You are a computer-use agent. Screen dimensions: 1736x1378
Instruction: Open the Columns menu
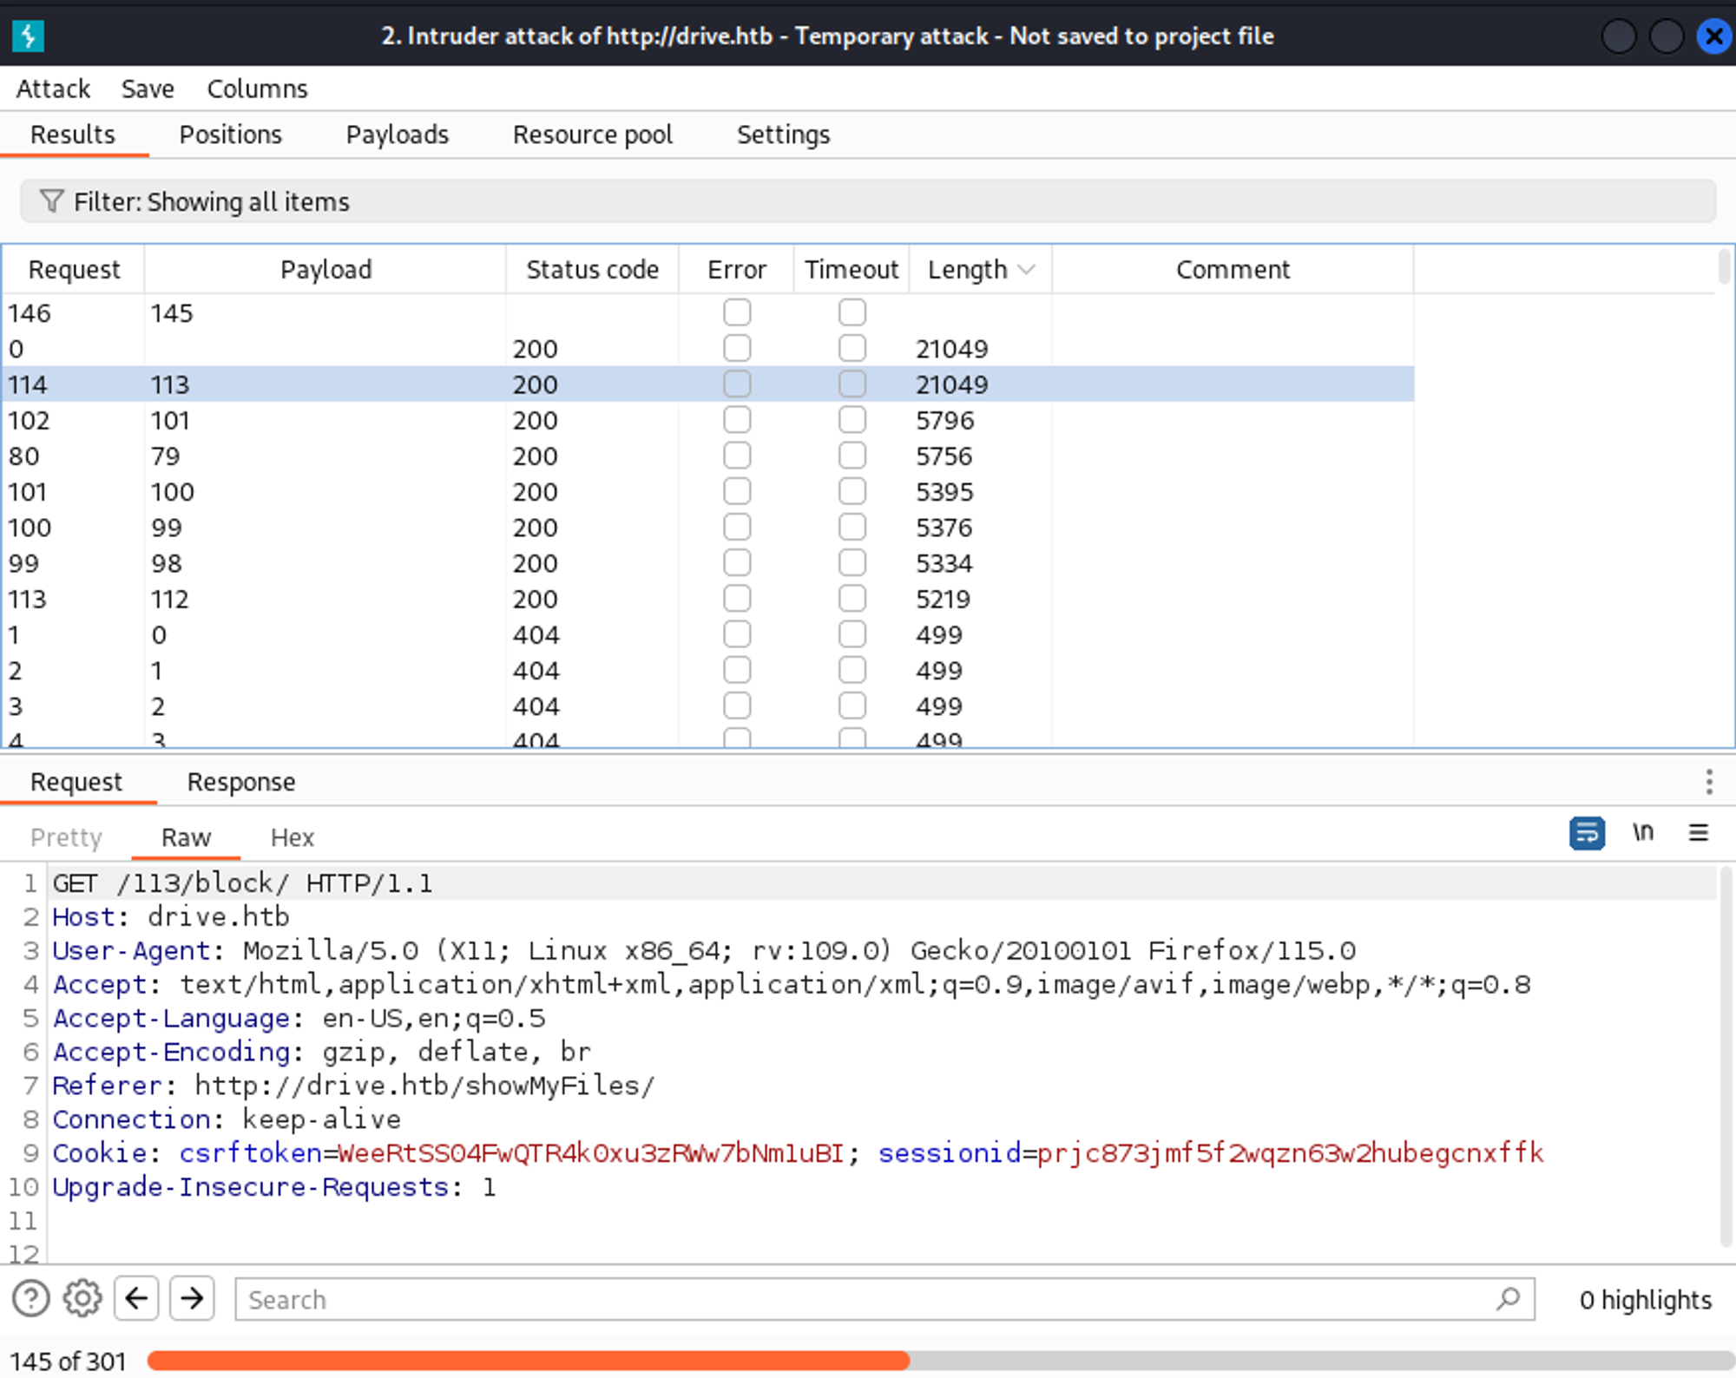coord(257,89)
